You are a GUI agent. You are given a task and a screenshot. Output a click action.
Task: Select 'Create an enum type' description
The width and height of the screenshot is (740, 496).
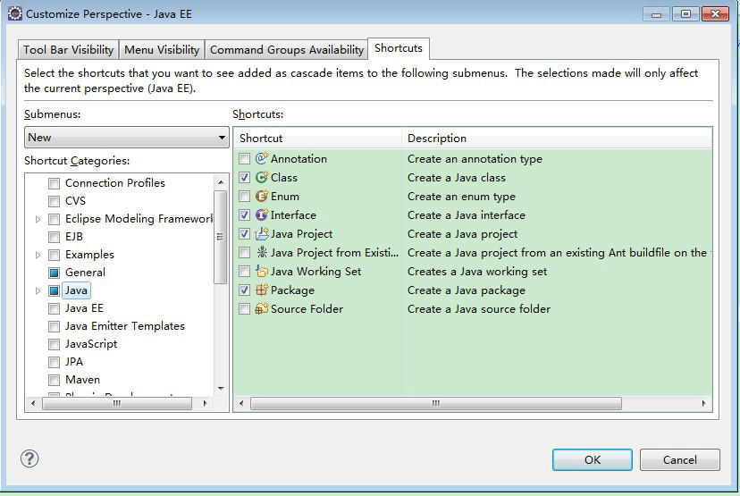[x=461, y=197]
